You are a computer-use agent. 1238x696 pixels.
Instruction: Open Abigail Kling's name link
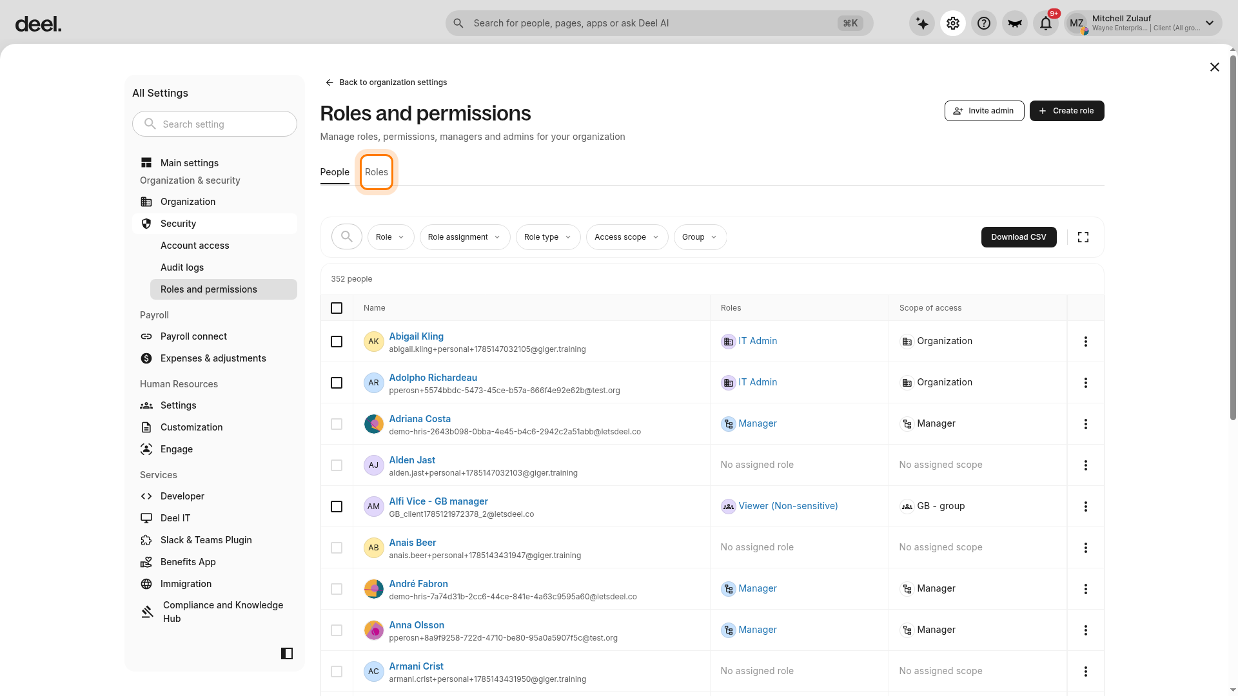(416, 336)
